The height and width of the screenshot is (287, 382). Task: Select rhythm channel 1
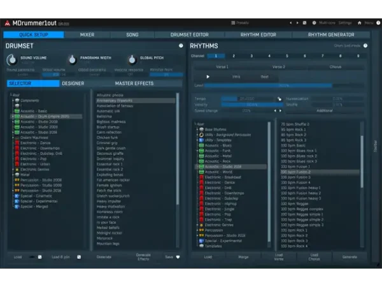coord(216,56)
